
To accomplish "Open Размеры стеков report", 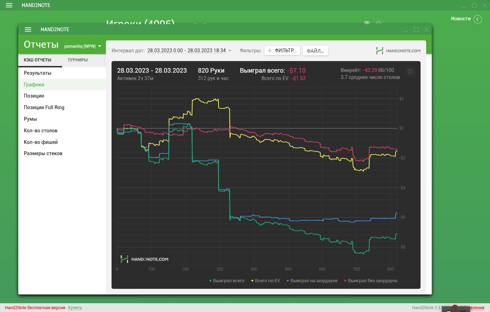I will [x=62, y=153].
